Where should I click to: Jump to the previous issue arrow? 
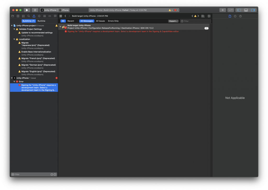pos(192,16)
